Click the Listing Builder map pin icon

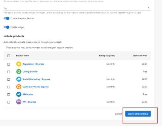click(19, 71)
